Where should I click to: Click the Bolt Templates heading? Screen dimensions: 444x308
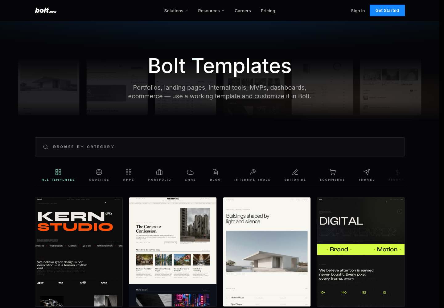pos(220,66)
